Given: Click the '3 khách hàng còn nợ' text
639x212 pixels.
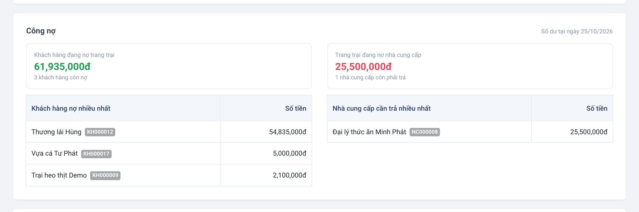Looking at the screenshot, I should pyautogui.click(x=60, y=78).
